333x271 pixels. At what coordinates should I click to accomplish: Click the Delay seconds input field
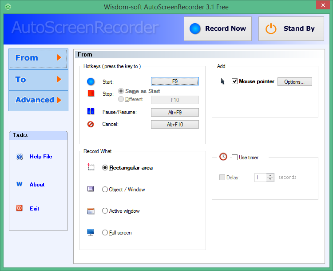tap(261, 178)
